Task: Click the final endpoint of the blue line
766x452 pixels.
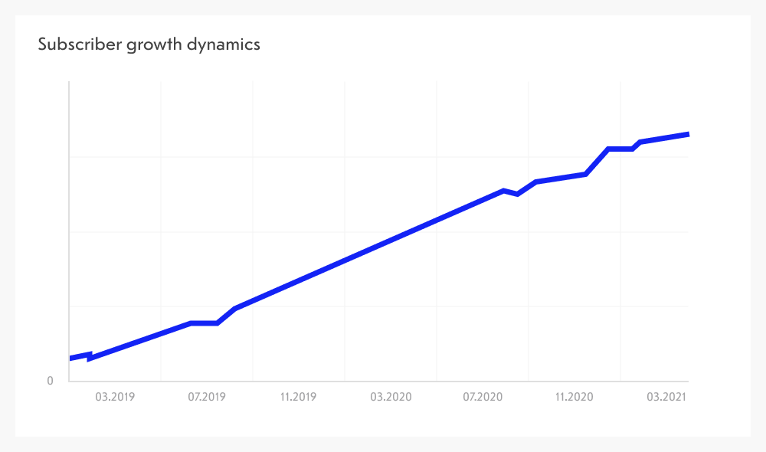Action: click(688, 135)
